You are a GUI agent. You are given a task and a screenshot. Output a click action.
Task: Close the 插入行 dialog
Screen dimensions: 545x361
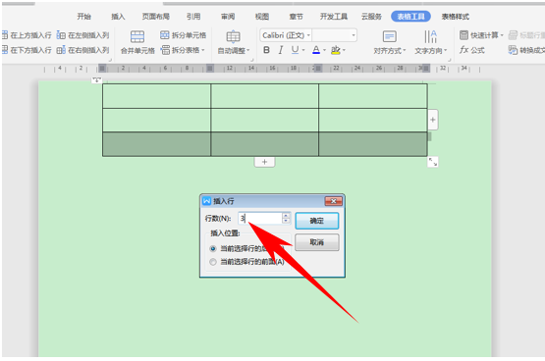(333, 201)
